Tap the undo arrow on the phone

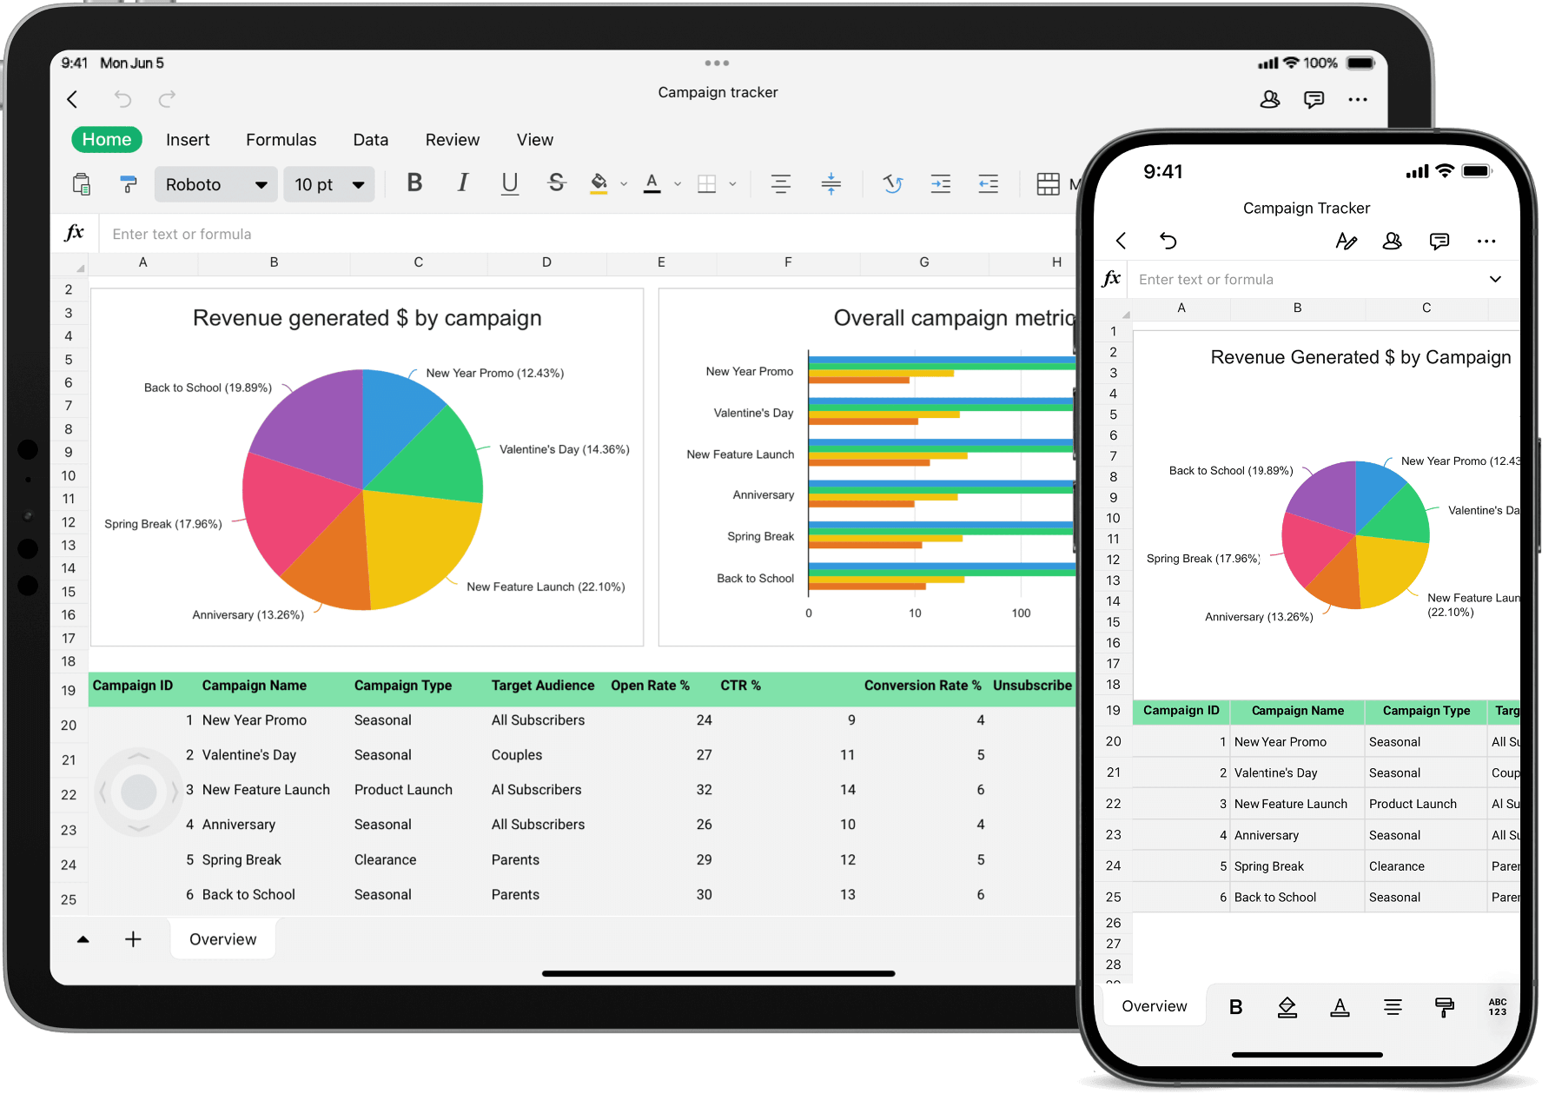point(1168,241)
